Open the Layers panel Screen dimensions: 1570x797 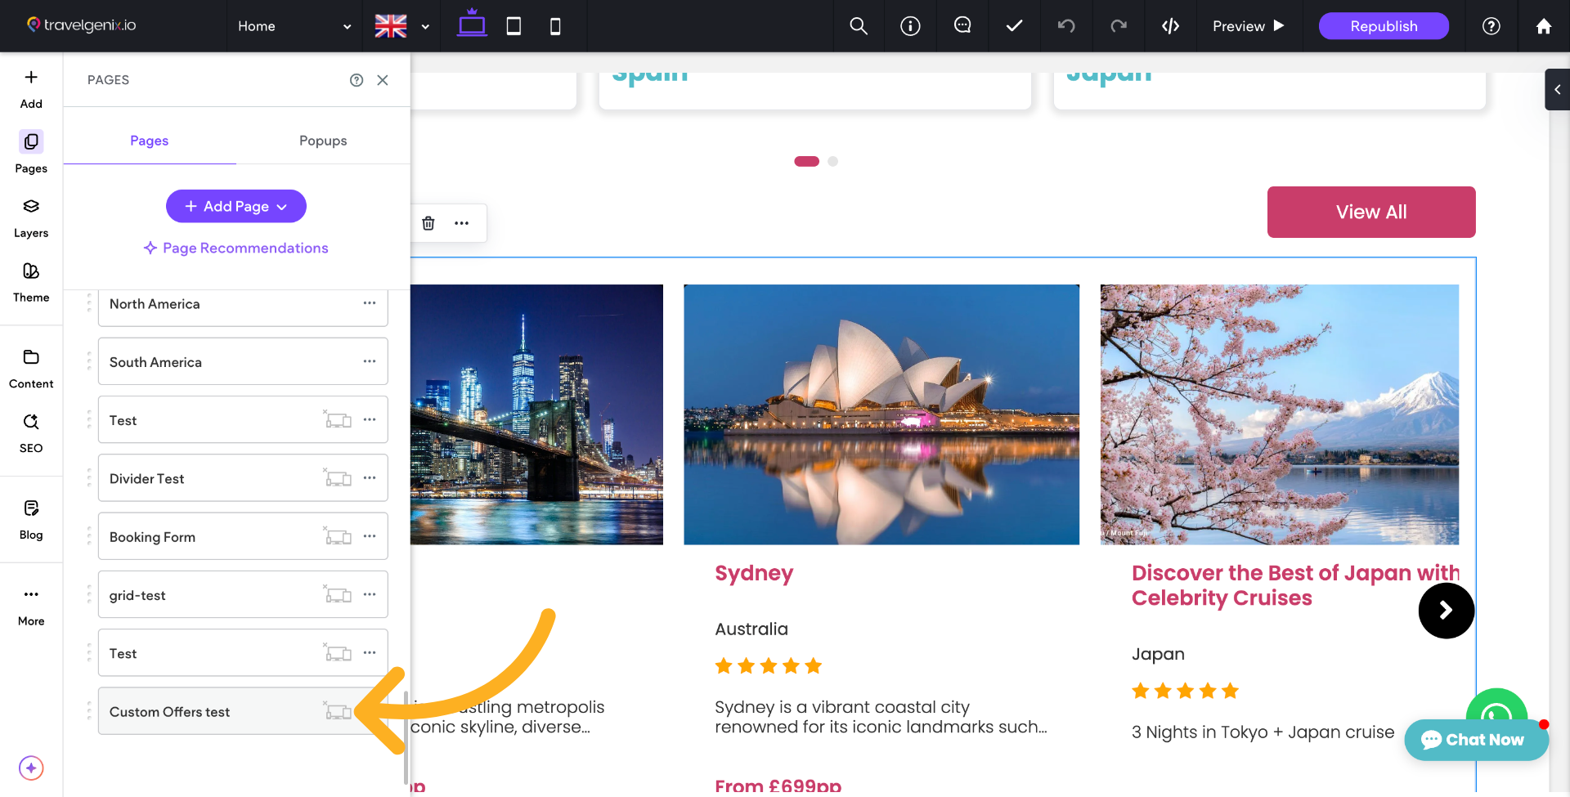pos(30,217)
